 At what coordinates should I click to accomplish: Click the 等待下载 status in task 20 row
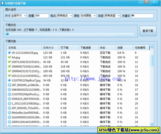(x=105, y=104)
